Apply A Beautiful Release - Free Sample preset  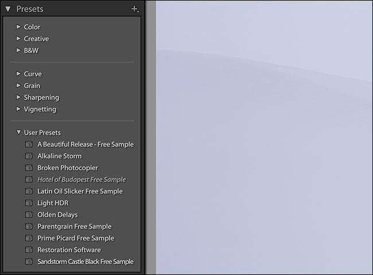(85, 144)
